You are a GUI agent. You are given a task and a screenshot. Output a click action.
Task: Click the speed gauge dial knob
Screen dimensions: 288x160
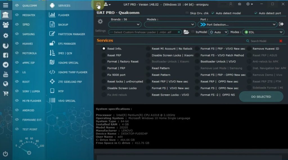[29, 153]
